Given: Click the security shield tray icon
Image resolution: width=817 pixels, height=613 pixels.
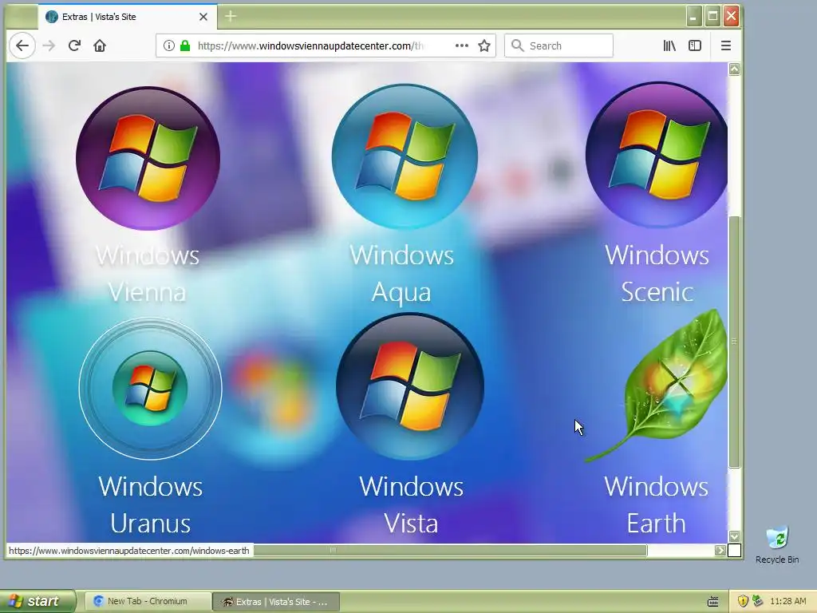Looking at the screenshot, I should tap(743, 602).
